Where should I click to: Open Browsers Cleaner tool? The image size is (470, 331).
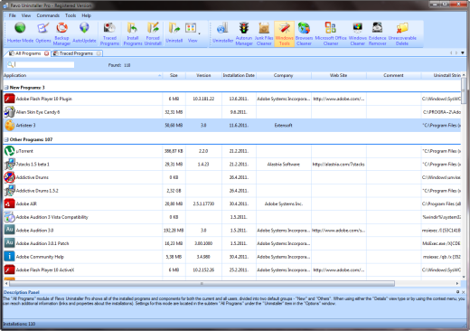pos(304,33)
